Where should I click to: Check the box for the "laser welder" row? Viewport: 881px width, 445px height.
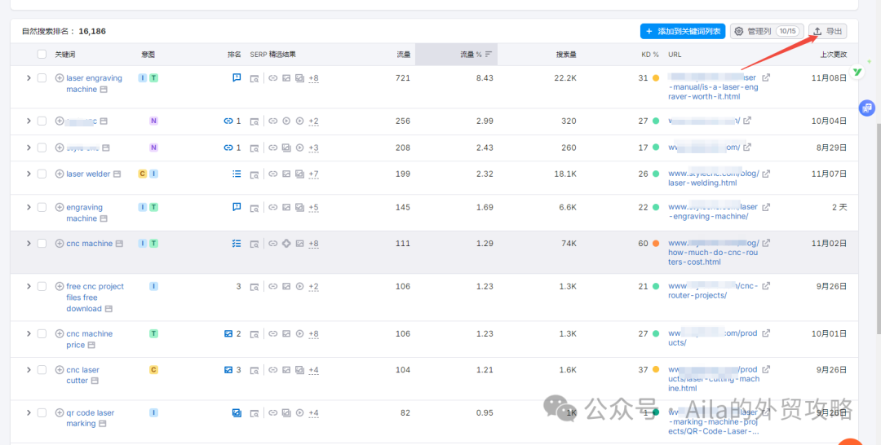(x=42, y=174)
